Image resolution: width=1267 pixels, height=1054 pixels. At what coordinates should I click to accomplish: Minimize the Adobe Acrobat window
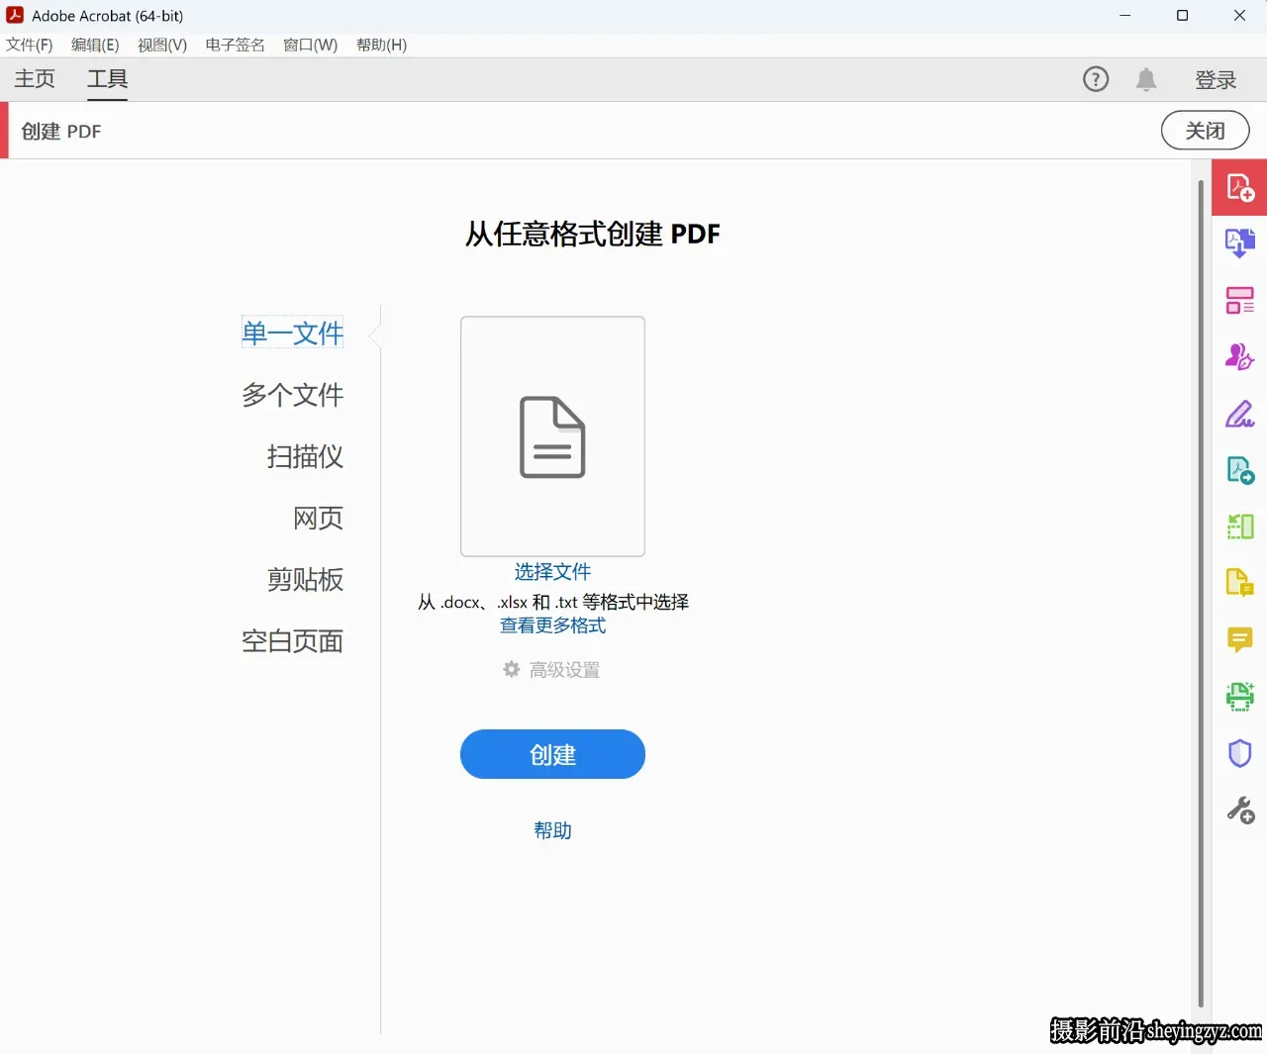[1124, 16]
